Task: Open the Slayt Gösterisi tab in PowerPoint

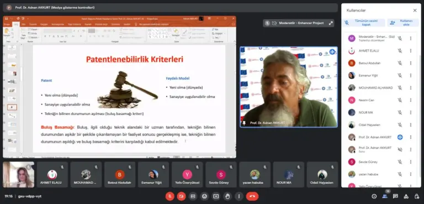Action: (x=75, y=24)
